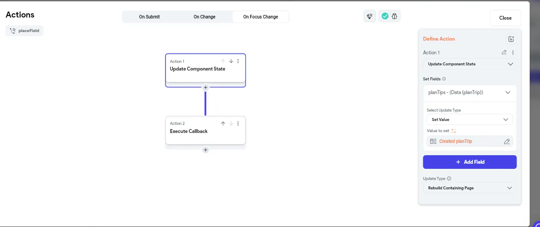Select the Execute Callback action card
Viewport: 540px width, 227px height.
(x=205, y=130)
